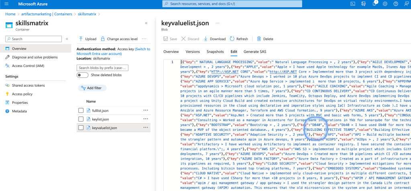Viewport: 411px width, 191px height.
Task: Click the keylist.json file icon
Action: (x=88, y=119)
